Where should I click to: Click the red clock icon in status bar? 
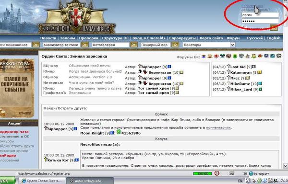(217, 173)
